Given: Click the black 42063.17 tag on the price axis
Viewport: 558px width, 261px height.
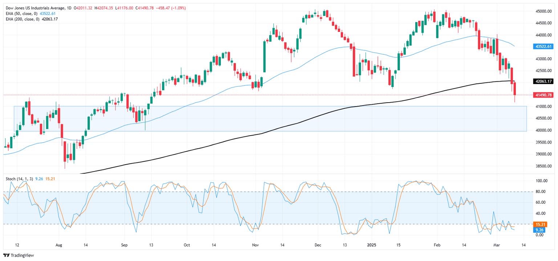Looking at the screenshot, I should coord(543,81).
